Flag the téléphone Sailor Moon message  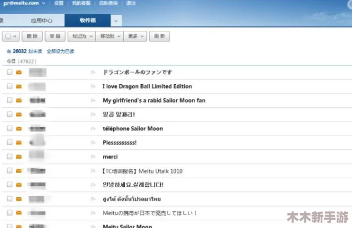point(93,129)
